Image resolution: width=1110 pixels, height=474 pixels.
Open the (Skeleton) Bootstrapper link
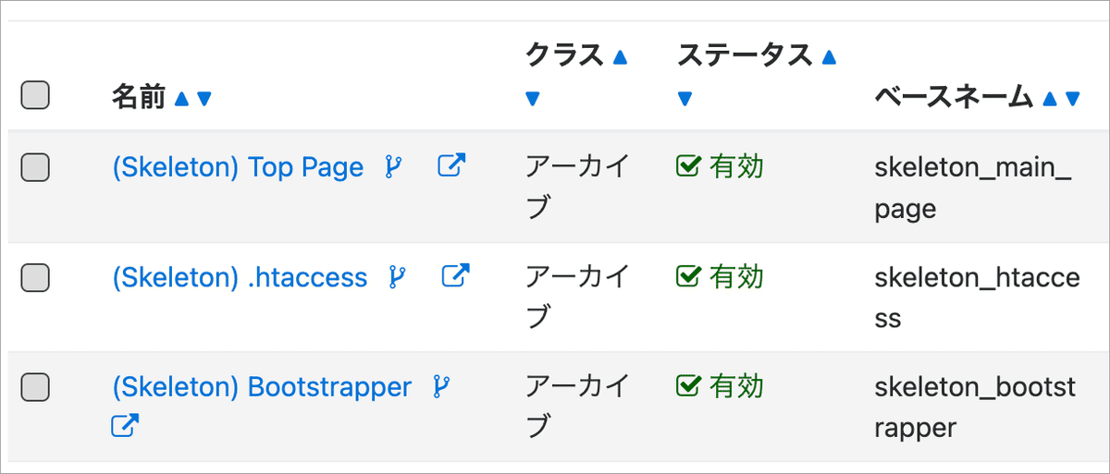(262, 387)
